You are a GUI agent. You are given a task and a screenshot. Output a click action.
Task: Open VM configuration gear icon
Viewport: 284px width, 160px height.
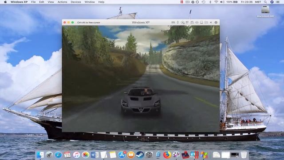tap(216, 23)
